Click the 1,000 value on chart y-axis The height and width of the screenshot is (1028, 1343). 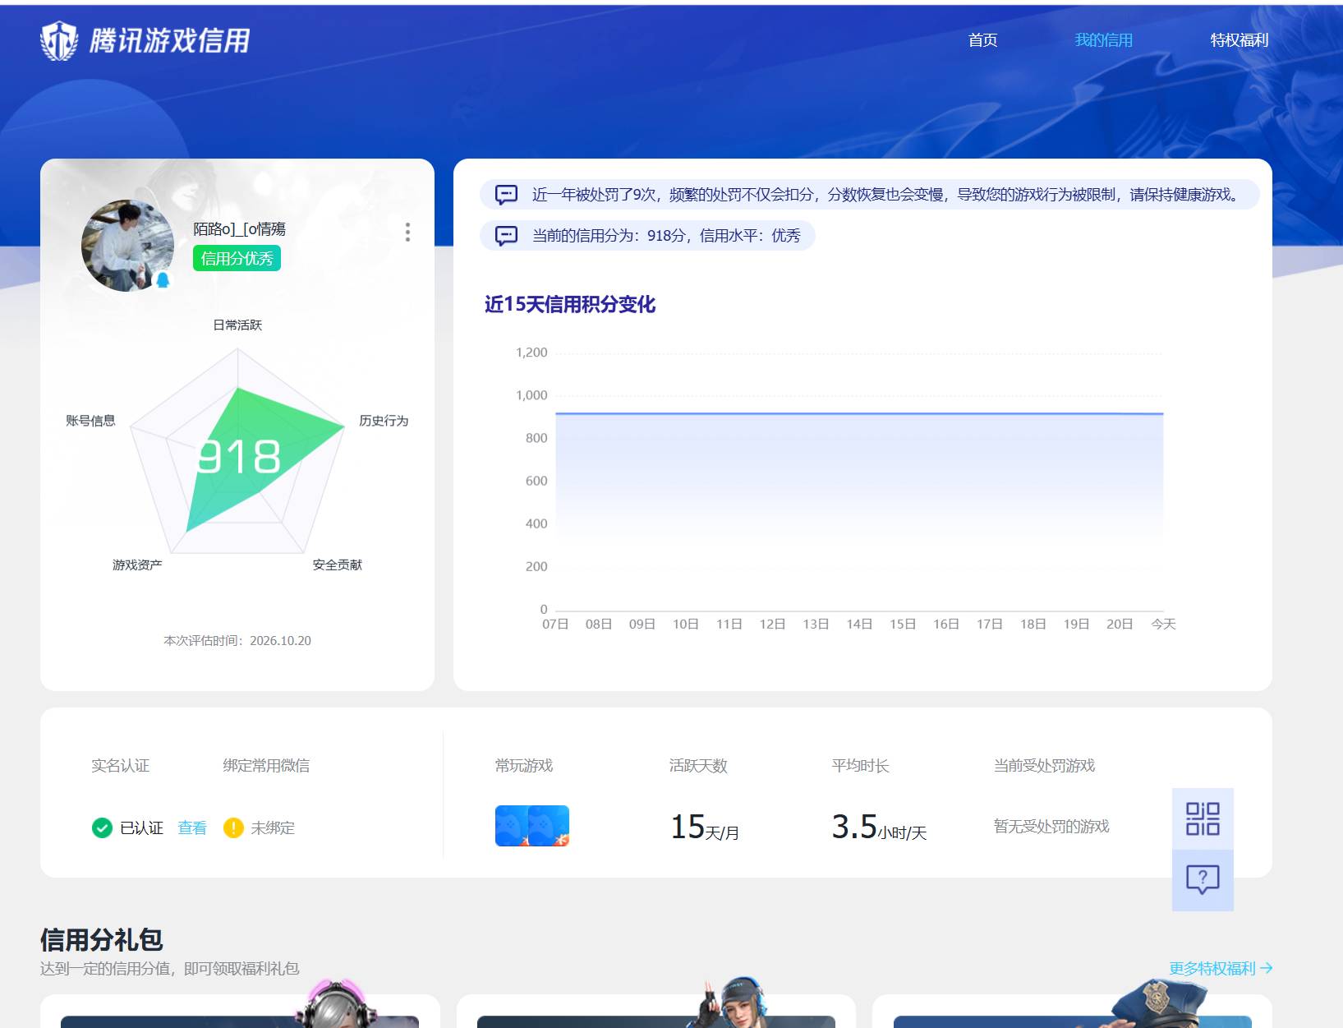click(x=531, y=395)
